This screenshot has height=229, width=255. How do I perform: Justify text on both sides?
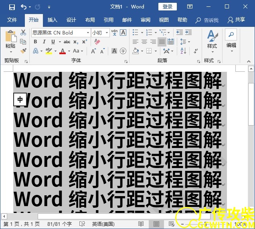pyautogui.click(x=162, y=42)
